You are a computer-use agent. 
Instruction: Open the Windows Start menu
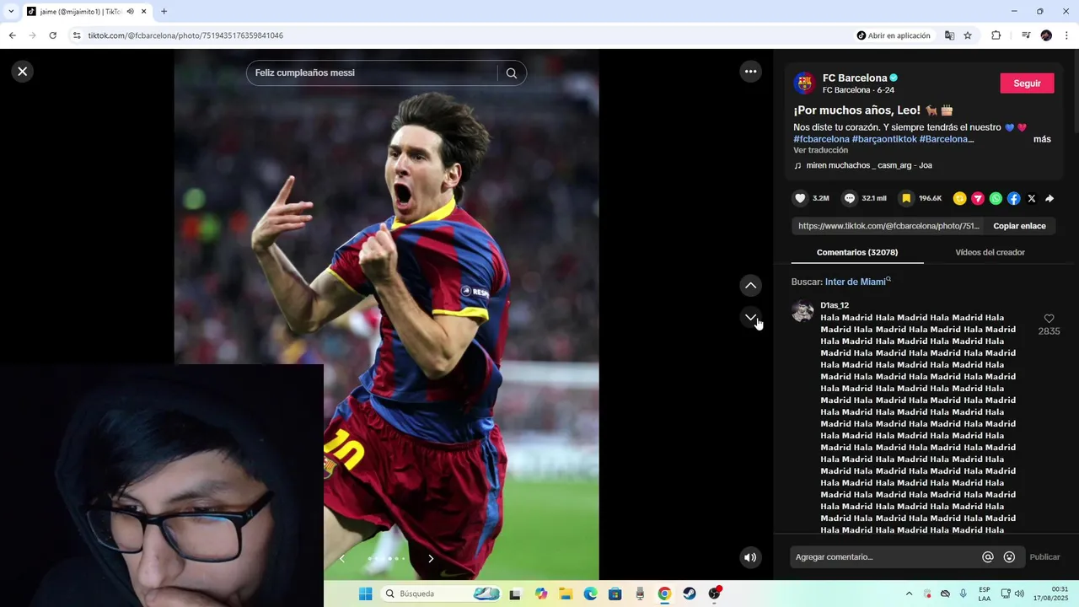click(365, 594)
